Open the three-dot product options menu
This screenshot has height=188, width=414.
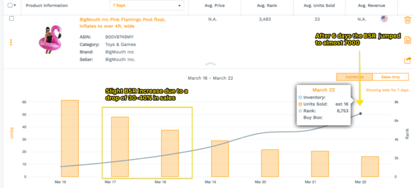click(11, 42)
